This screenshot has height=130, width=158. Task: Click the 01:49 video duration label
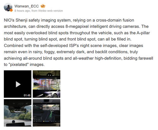(27, 95)
